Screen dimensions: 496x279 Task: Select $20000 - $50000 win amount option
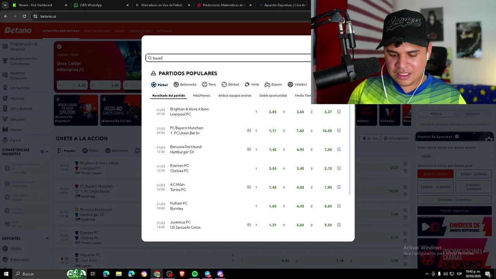tap(435, 174)
